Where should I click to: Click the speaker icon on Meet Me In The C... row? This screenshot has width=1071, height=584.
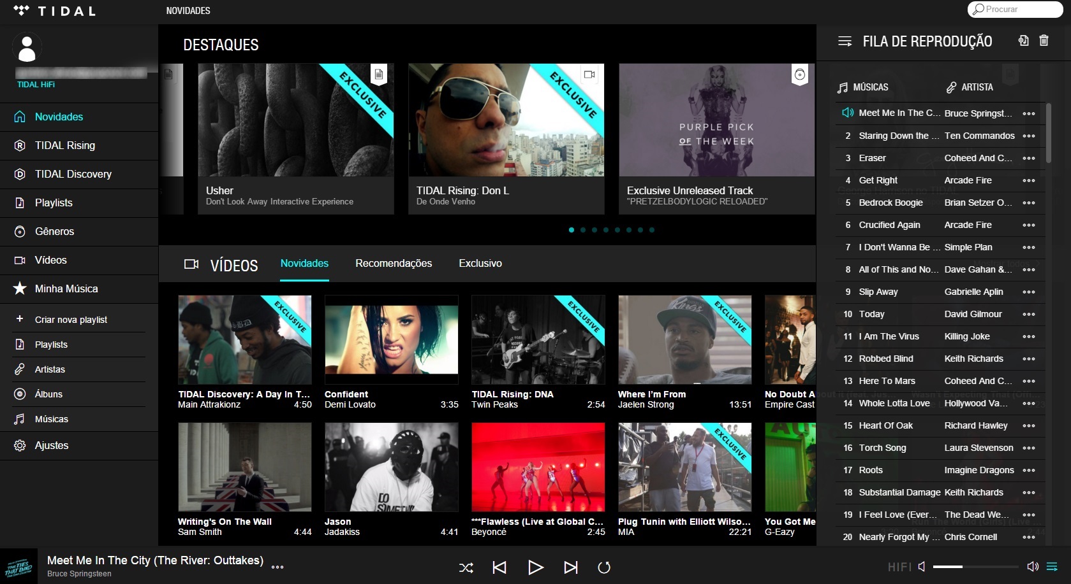(x=848, y=113)
